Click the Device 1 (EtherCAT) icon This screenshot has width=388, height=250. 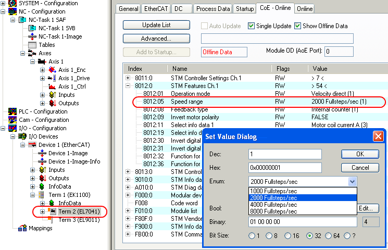point(32,145)
